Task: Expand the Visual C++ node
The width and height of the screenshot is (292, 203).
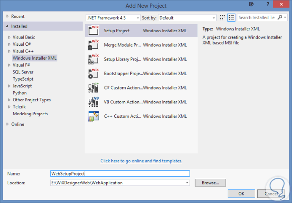Action: (x=9, y=51)
